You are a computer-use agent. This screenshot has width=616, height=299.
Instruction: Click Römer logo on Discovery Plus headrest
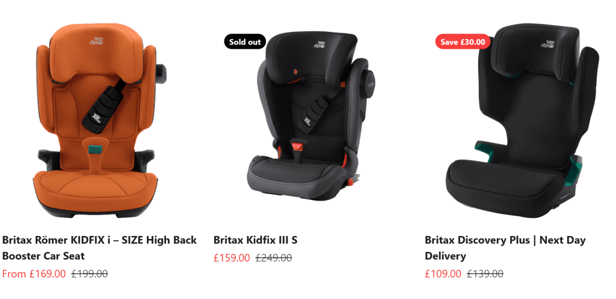pos(547,43)
